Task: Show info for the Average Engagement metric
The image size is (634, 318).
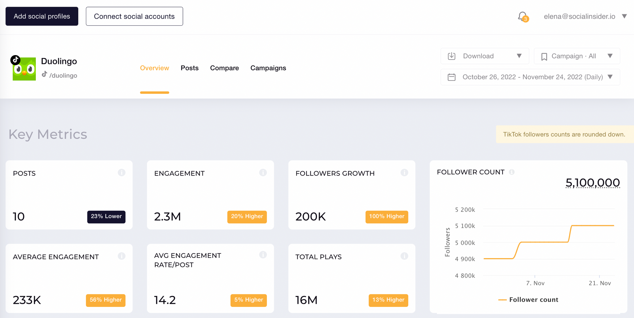Action: pyautogui.click(x=121, y=256)
